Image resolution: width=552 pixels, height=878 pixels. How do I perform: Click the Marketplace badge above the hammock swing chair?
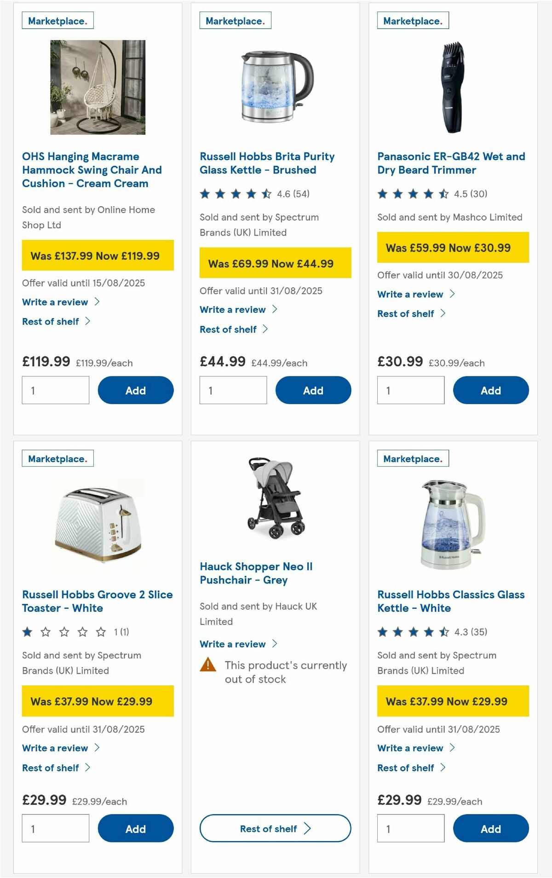(x=57, y=20)
